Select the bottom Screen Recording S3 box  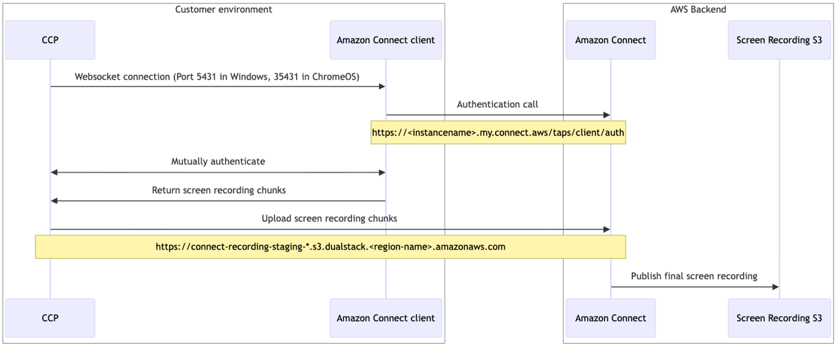[x=779, y=318]
